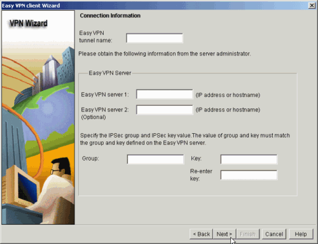Cancel the VPN wizard
The image size is (318, 244).
(274, 234)
